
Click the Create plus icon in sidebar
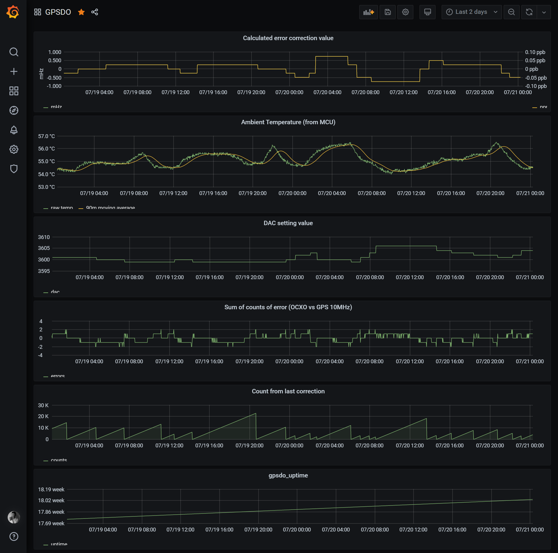click(x=14, y=71)
